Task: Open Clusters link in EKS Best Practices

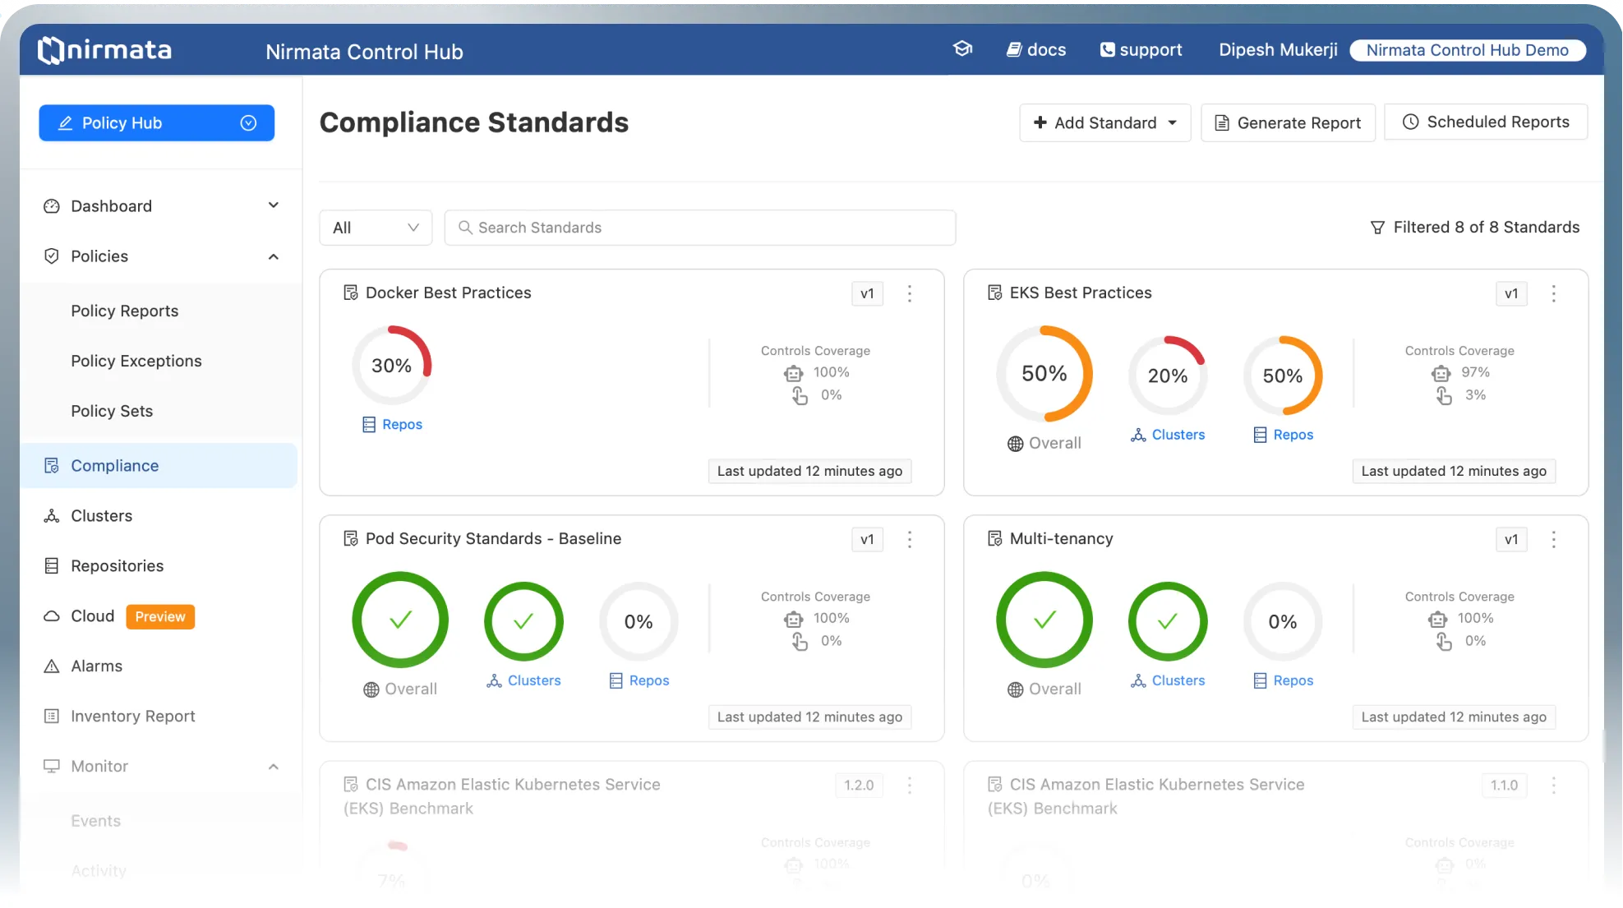Action: (x=1168, y=435)
